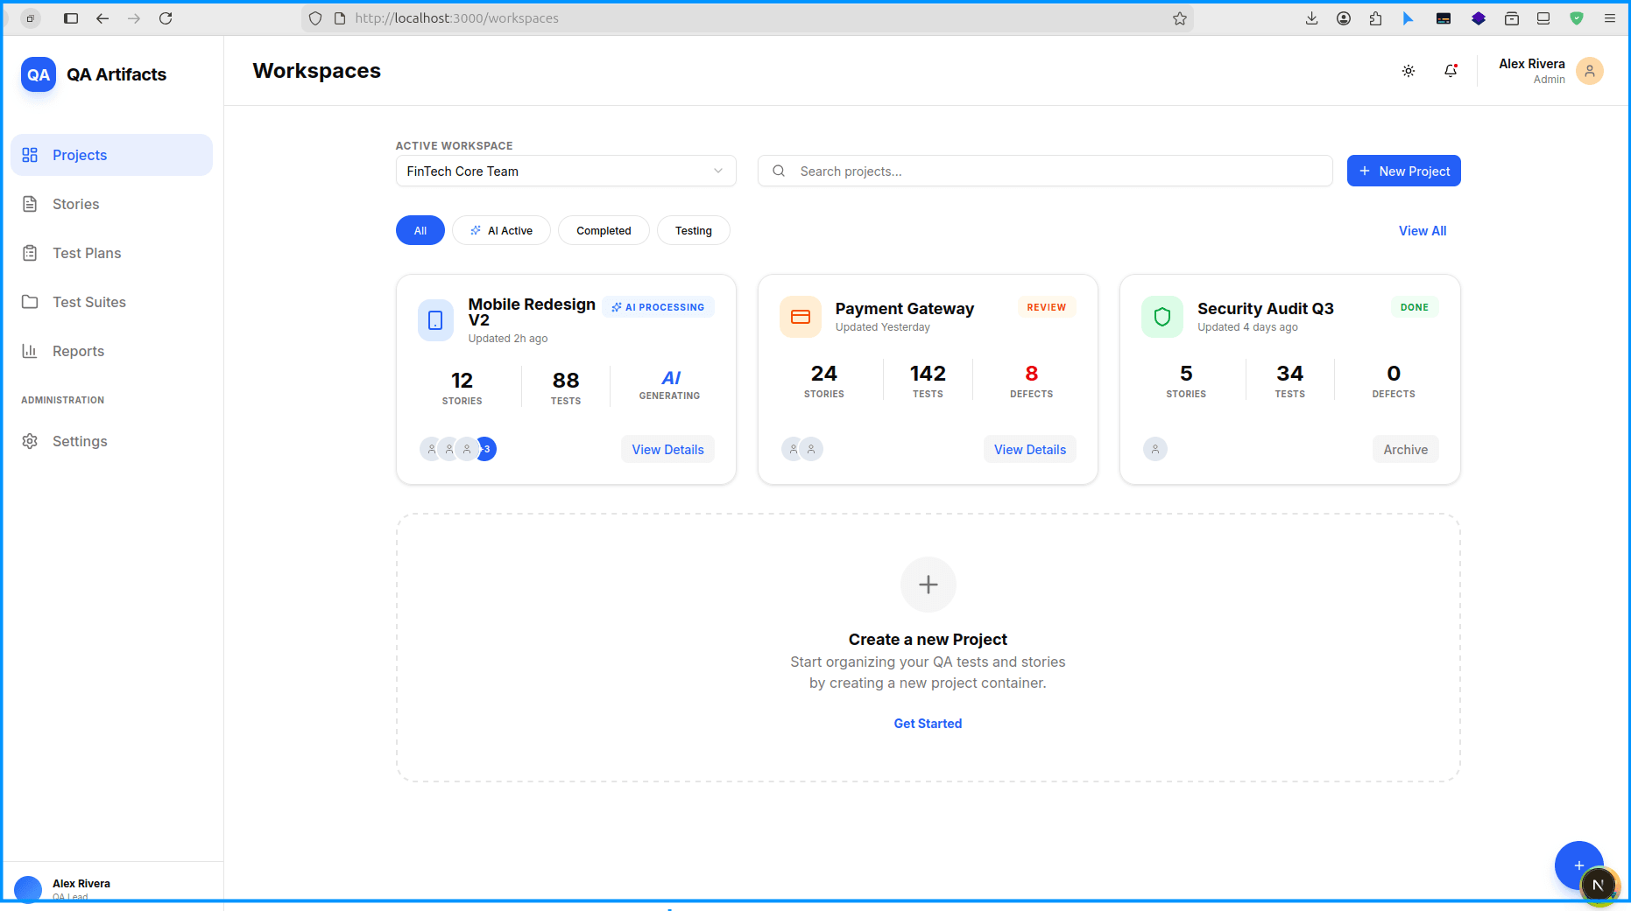Open Test Suites folder icon

tap(30, 301)
